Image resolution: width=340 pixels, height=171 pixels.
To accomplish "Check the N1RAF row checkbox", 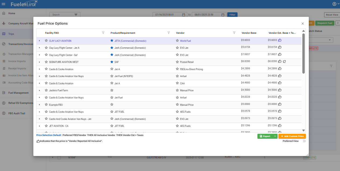I will click(59, 157).
